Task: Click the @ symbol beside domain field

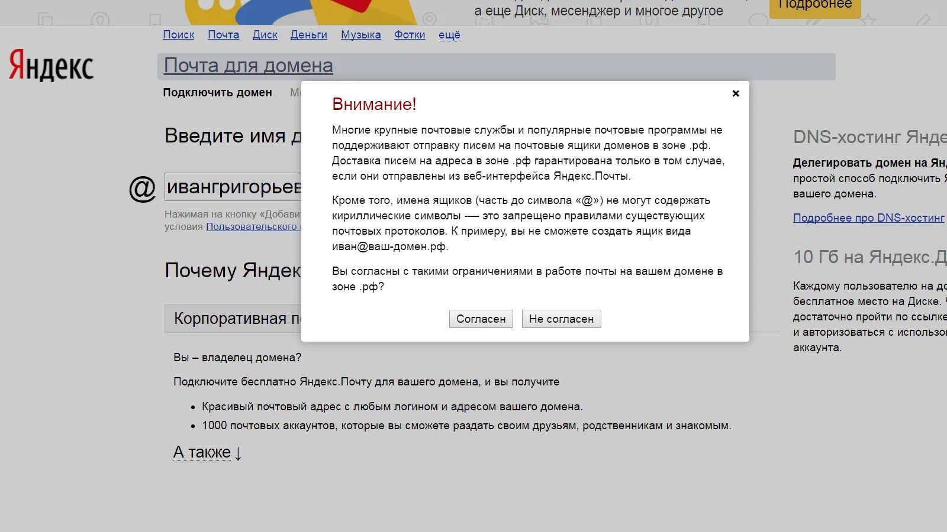Action: point(142,189)
